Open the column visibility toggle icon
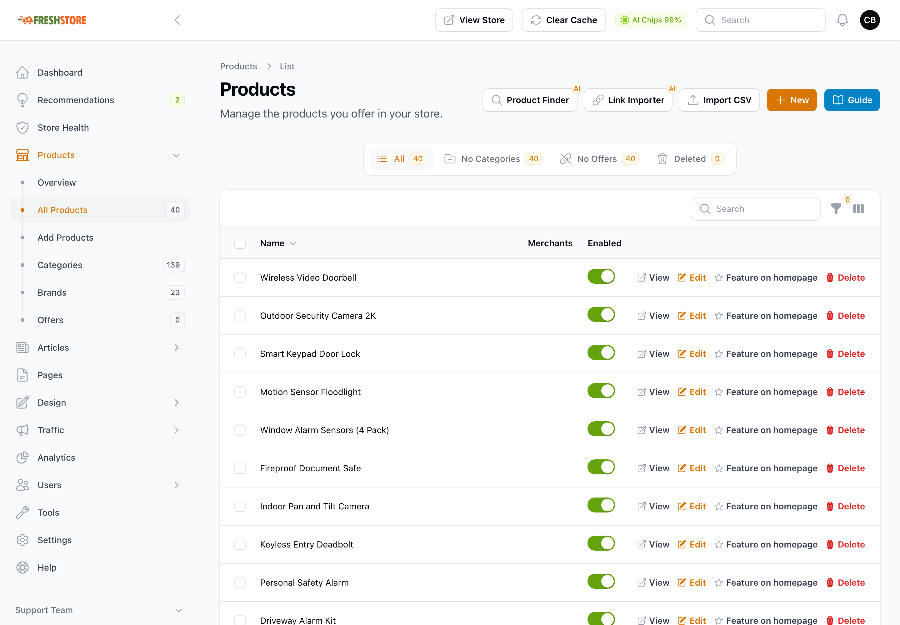 point(858,209)
